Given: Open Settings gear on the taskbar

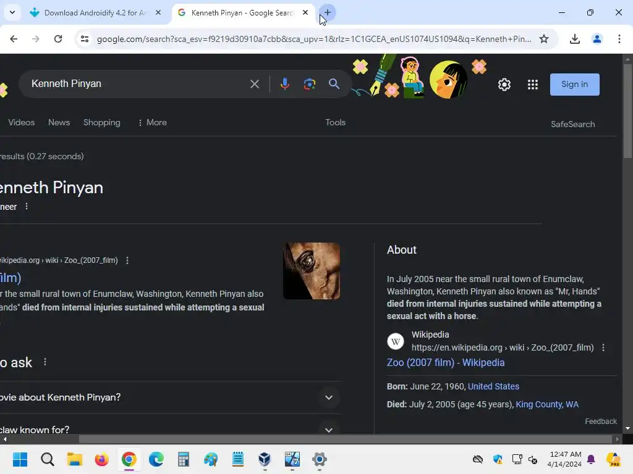Looking at the screenshot, I should (320, 459).
